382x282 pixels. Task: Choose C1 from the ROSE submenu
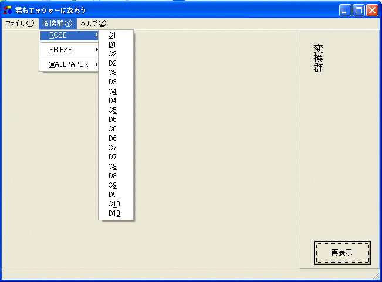116,35
